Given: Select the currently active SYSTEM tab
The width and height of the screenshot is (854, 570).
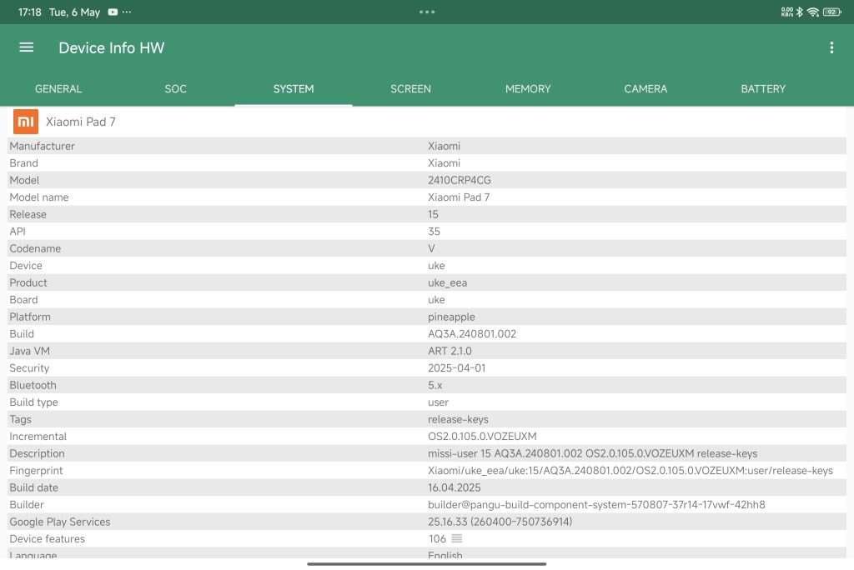Looking at the screenshot, I should (x=294, y=89).
